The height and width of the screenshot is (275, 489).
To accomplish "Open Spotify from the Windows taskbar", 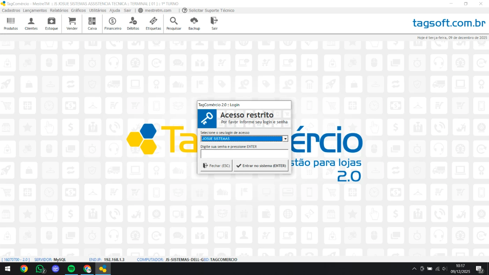I will click(x=71, y=269).
